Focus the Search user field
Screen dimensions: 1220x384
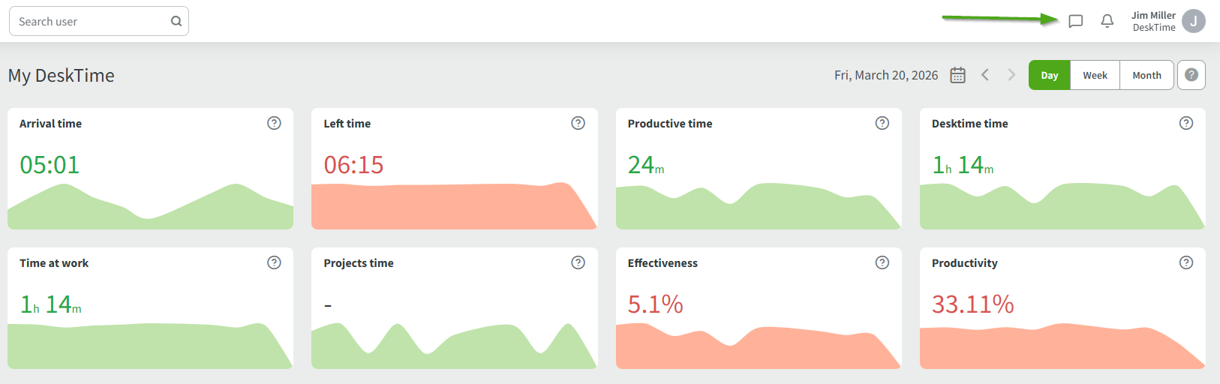[x=90, y=21]
